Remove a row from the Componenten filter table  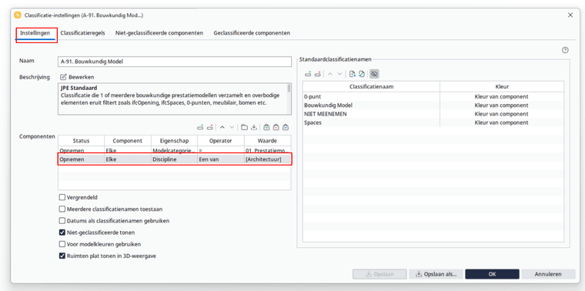point(210,127)
